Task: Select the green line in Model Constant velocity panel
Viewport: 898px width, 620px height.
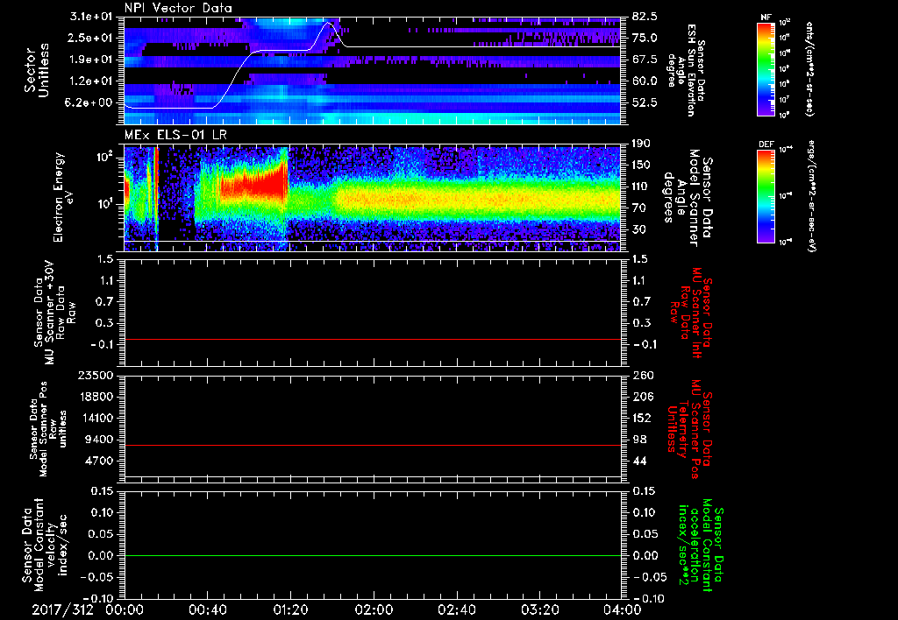Action: 372,555
